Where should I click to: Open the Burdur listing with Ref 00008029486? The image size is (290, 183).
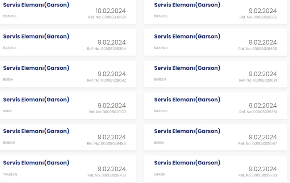[x=36, y=131]
